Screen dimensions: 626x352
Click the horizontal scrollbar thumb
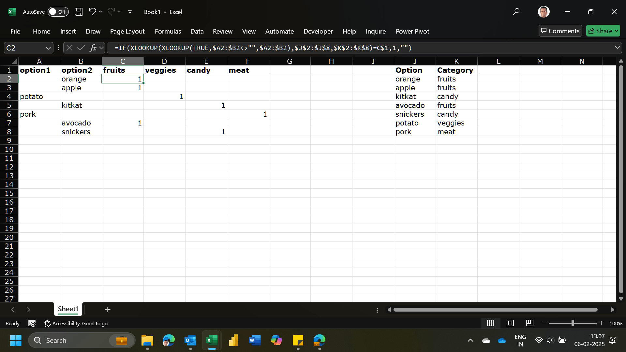point(495,310)
